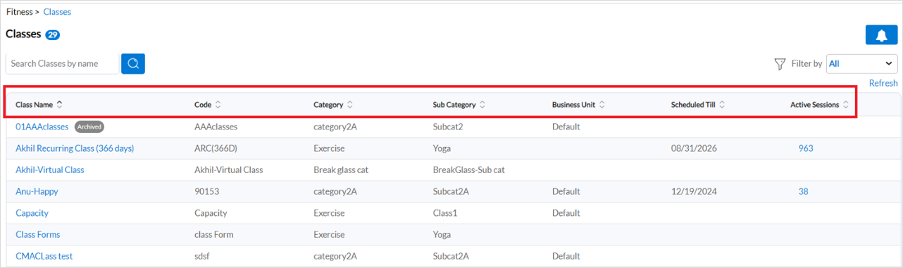Image resolution: width=903 pixels, height=268 pixels.
Task: Click the Search Classes by name field
Action: tap(63, 63)
